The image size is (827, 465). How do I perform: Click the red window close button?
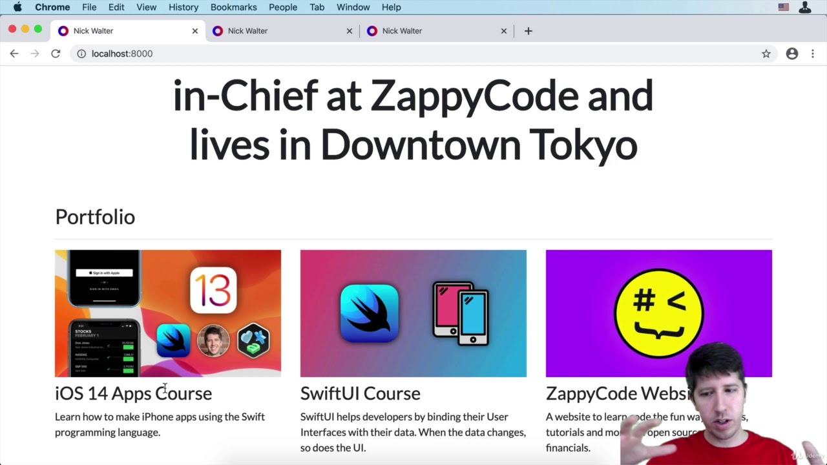[12, 29]
